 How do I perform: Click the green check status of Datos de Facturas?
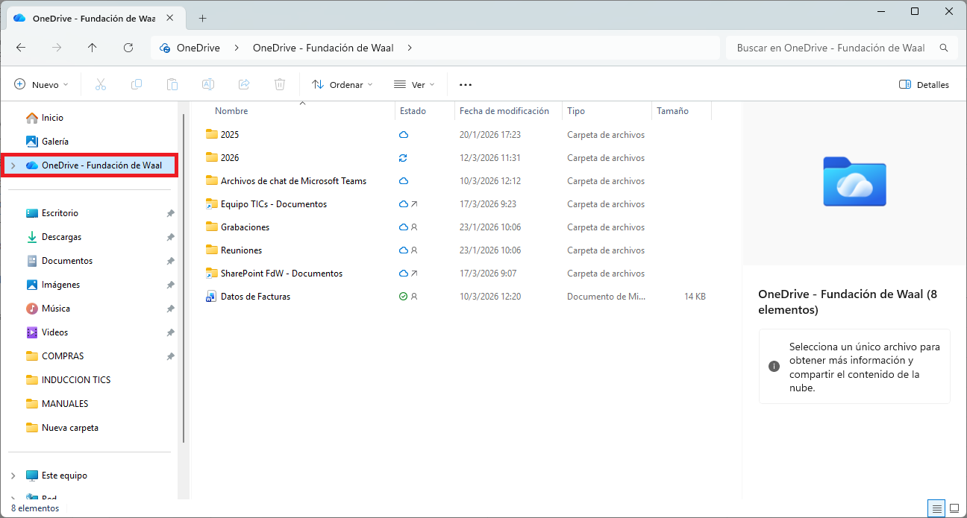[404, 297]
